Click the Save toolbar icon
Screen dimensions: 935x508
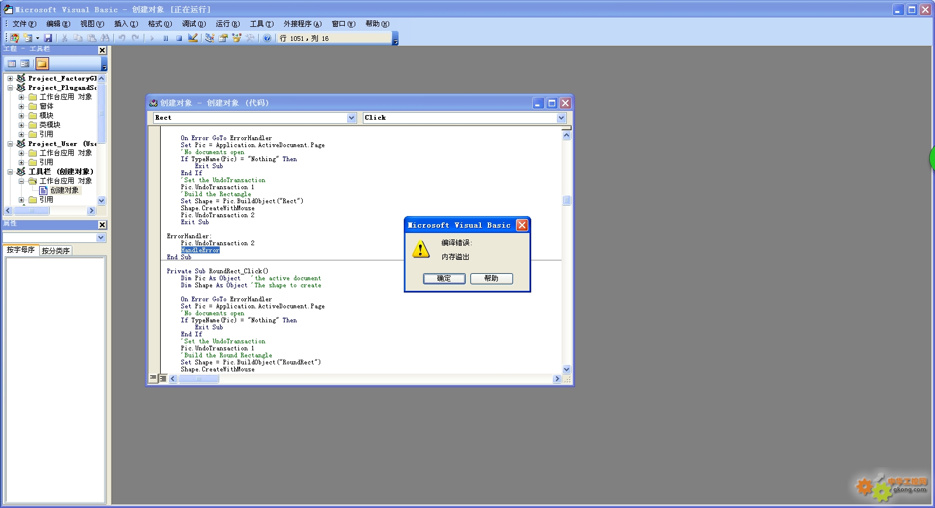(x=48, y=38)
